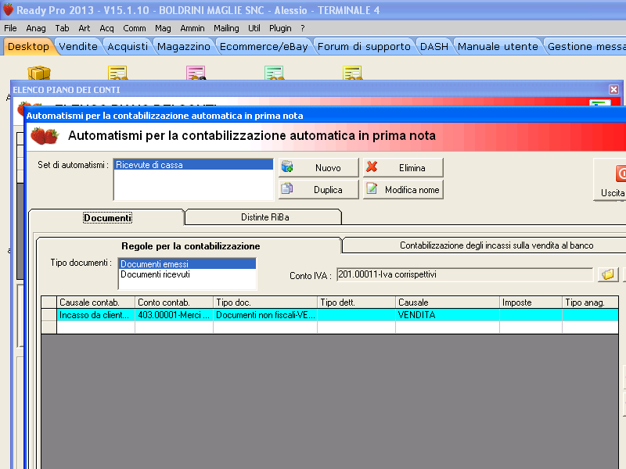Open the Art menu

coord(85,28)
